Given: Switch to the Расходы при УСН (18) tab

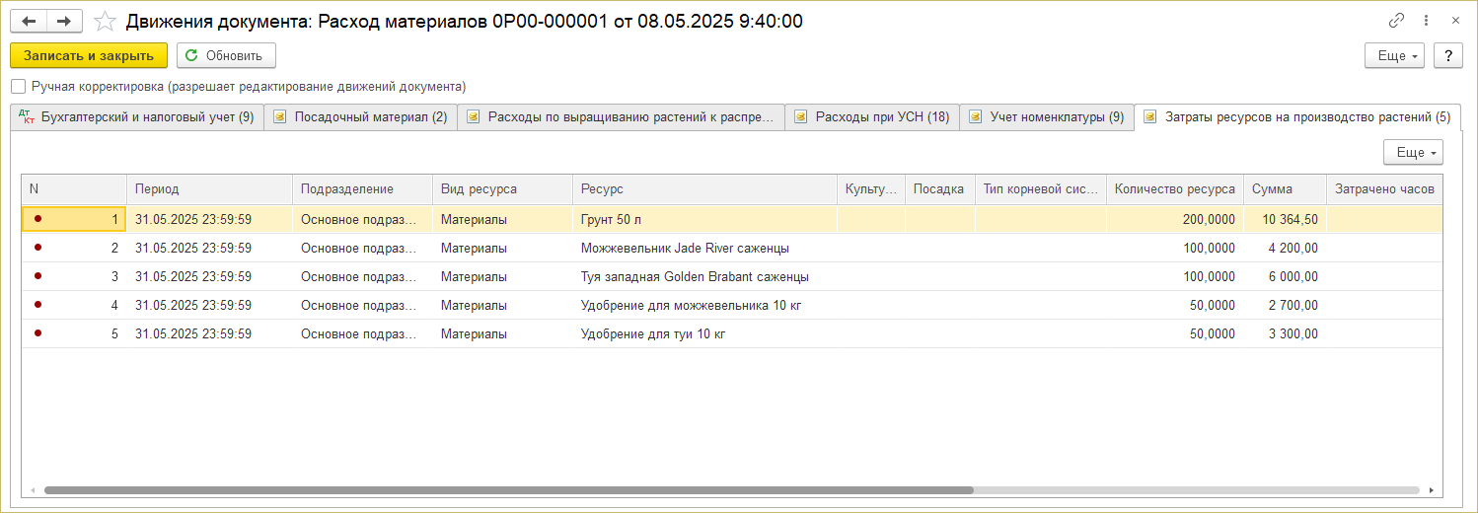Looking at the screenshot, I should 872,116.
